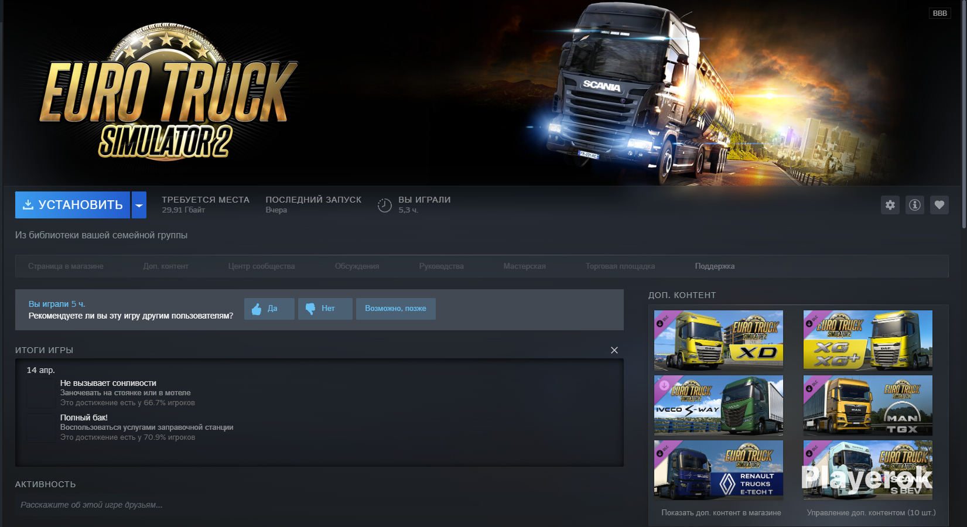
Task: Go to Центр сообщества tab
Action: (x=261, y=266)
